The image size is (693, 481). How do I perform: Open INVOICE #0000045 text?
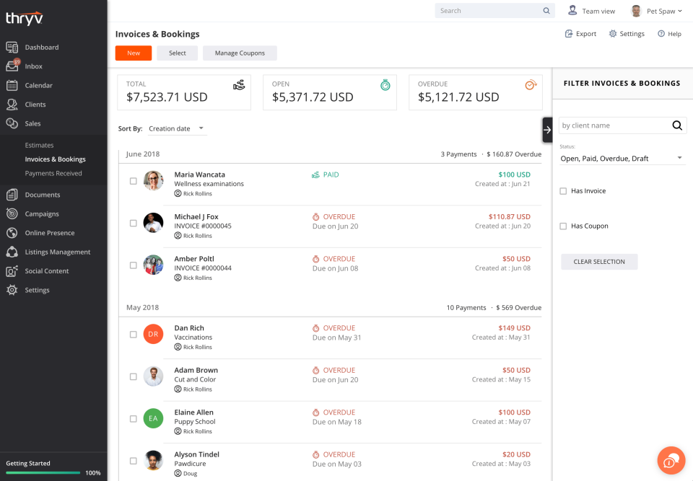coord(203,226)
